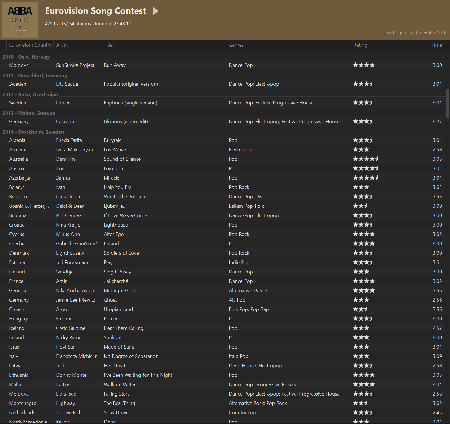This screenshot has height=424, width=450.
Task: Click artist 'Jamie-Lee Kriewitz'
Action: [x=76, y=300]
